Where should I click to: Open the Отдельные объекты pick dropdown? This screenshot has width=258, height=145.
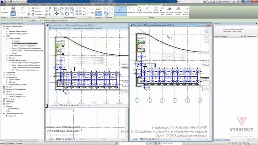point(58,21)
